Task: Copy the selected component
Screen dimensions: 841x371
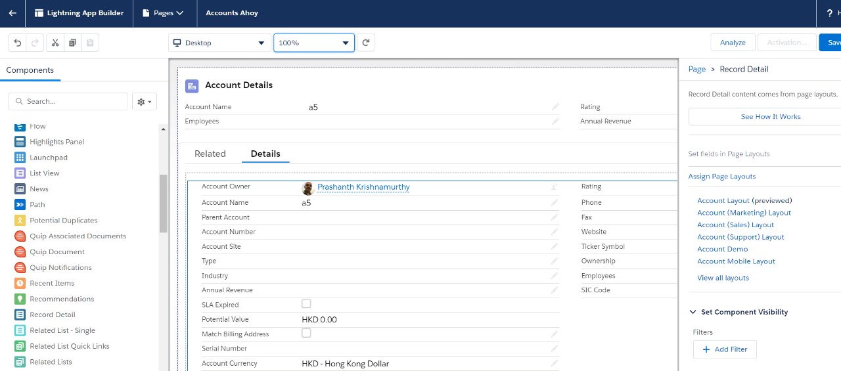Action: coord(72,43)
